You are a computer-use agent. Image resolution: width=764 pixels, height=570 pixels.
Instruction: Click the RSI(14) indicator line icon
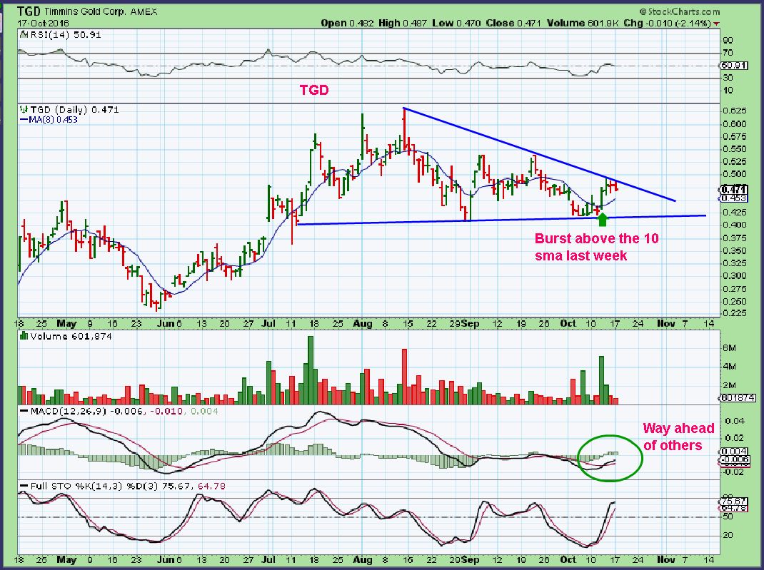pos(22,35)
